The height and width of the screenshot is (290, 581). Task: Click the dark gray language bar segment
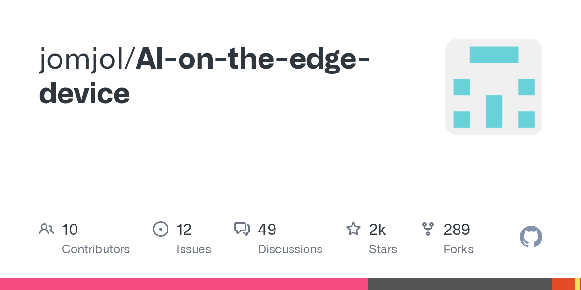(x=460, y=284)
